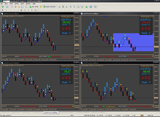The image size is (160, 117).
Task: Open the Window menu
Action: pos(28,4)
